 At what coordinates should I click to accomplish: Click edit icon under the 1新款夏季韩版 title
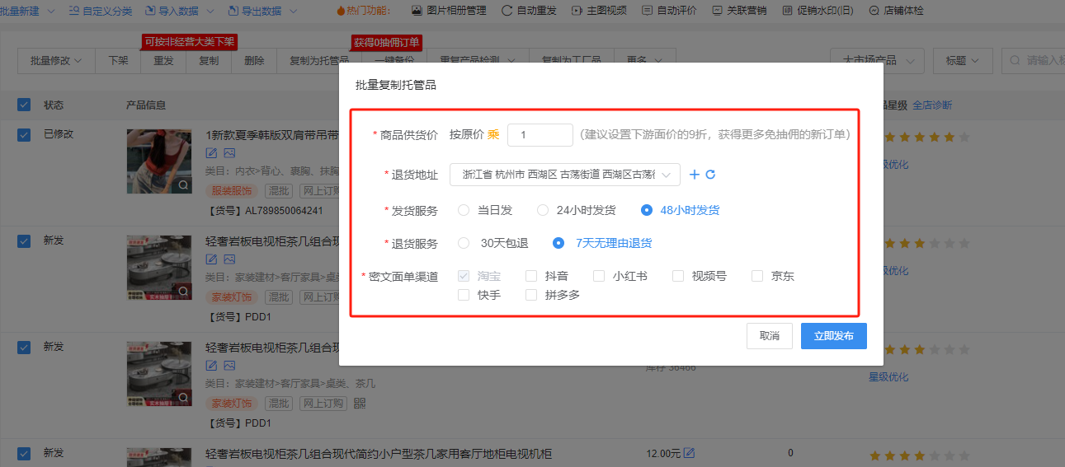(212, 153)
